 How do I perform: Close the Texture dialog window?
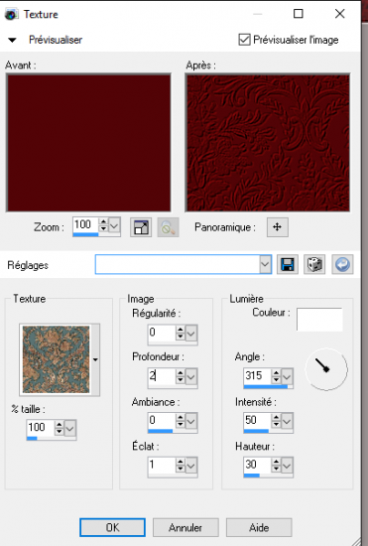tap(339, 14)
